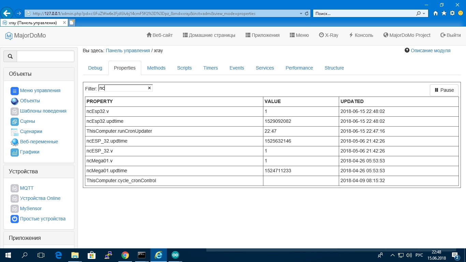Show hidden system tray icons
The height and width of the screenshot is (262, 466).
[x=392, y=255]
